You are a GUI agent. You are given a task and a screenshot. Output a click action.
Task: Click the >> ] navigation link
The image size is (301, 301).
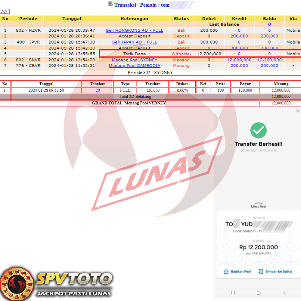5,11
